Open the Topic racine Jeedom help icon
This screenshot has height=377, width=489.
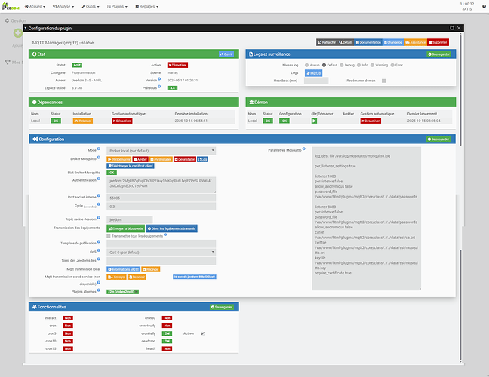[99, 218]
